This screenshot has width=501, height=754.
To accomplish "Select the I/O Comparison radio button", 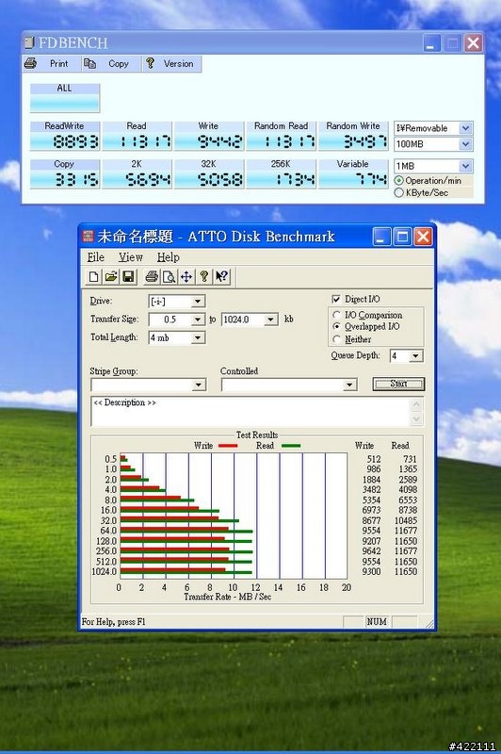I will [337, 315].
